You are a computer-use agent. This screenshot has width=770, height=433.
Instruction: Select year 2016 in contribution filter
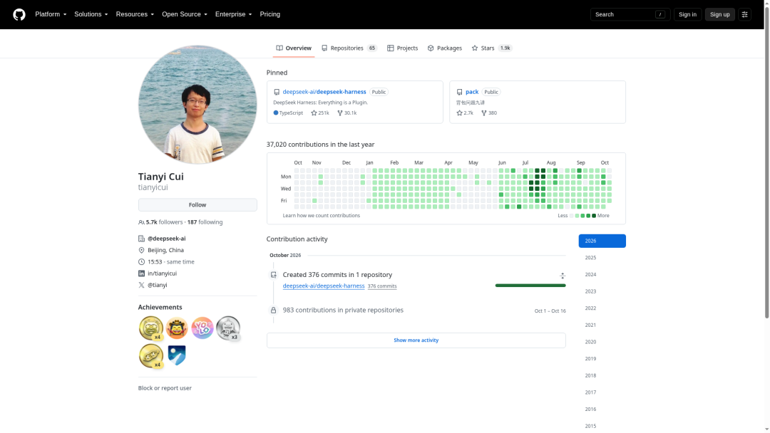click(602, 409)
